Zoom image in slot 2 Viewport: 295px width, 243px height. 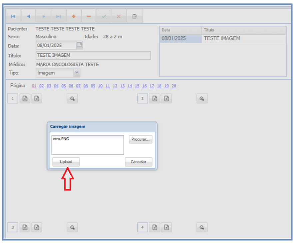202,98
